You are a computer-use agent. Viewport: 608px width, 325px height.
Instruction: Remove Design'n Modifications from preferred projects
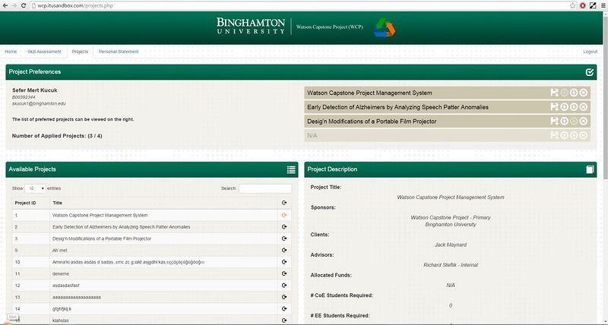584,121
